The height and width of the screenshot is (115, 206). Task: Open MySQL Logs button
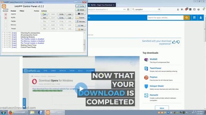[x=70, y=18]
